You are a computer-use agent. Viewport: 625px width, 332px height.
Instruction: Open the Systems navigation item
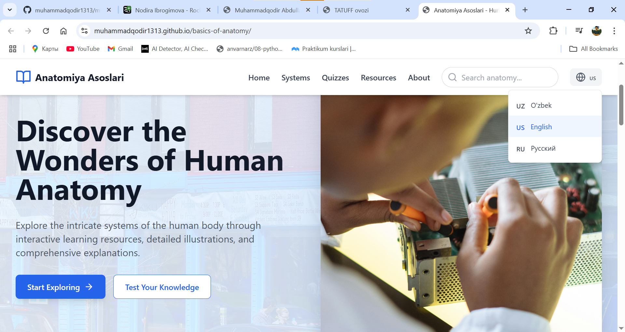click(296, 78)
